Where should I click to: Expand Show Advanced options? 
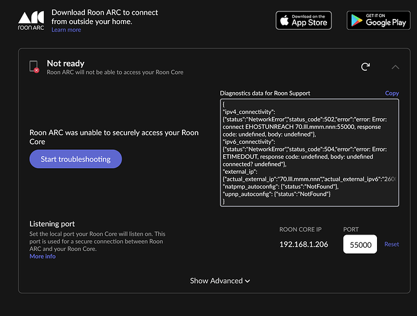(x=220, y=281)
